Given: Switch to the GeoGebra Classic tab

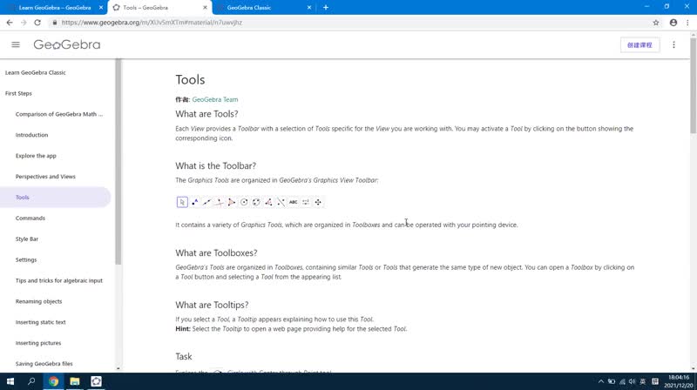Looking at the screenshot, I should point(264,8).
